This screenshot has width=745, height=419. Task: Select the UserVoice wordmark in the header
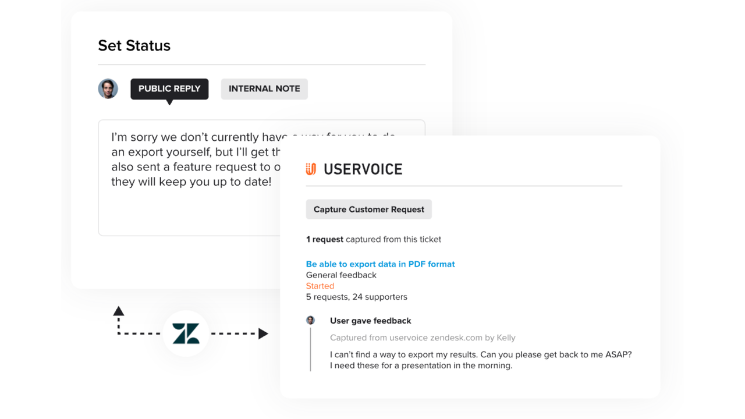pos(363,169)
